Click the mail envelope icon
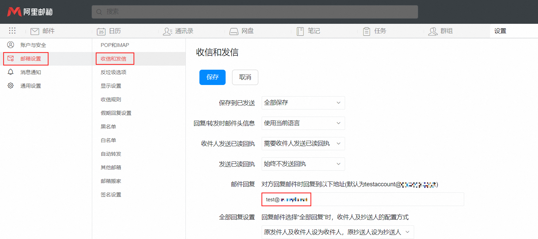Image resolution: width=538 pixels, height=239 pixels. click(35, 31)
